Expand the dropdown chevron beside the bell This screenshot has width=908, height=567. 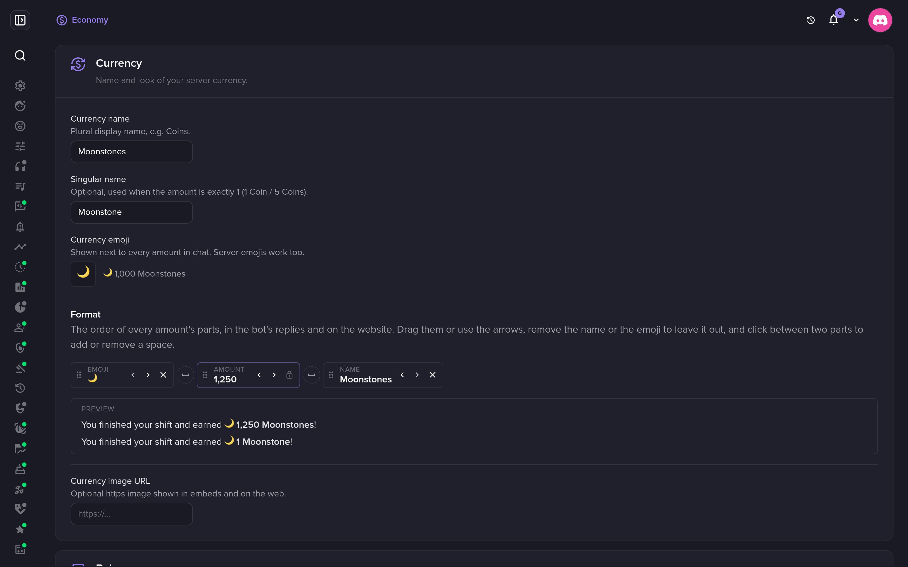coord(856,20)
